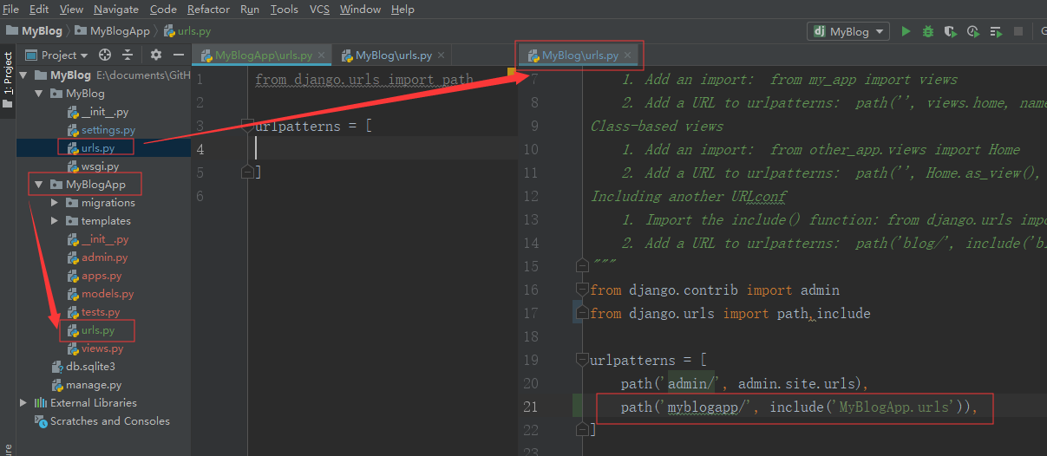The width and height of the screenshot is (1047, 456).
Task: Open Project panel settings gear
Action: pos(156,55)
